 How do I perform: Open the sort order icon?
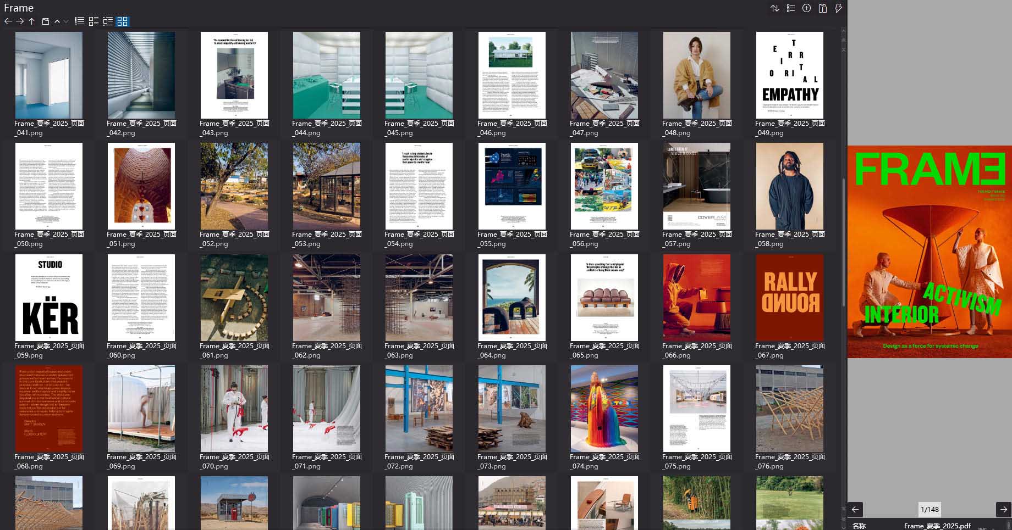776,8
